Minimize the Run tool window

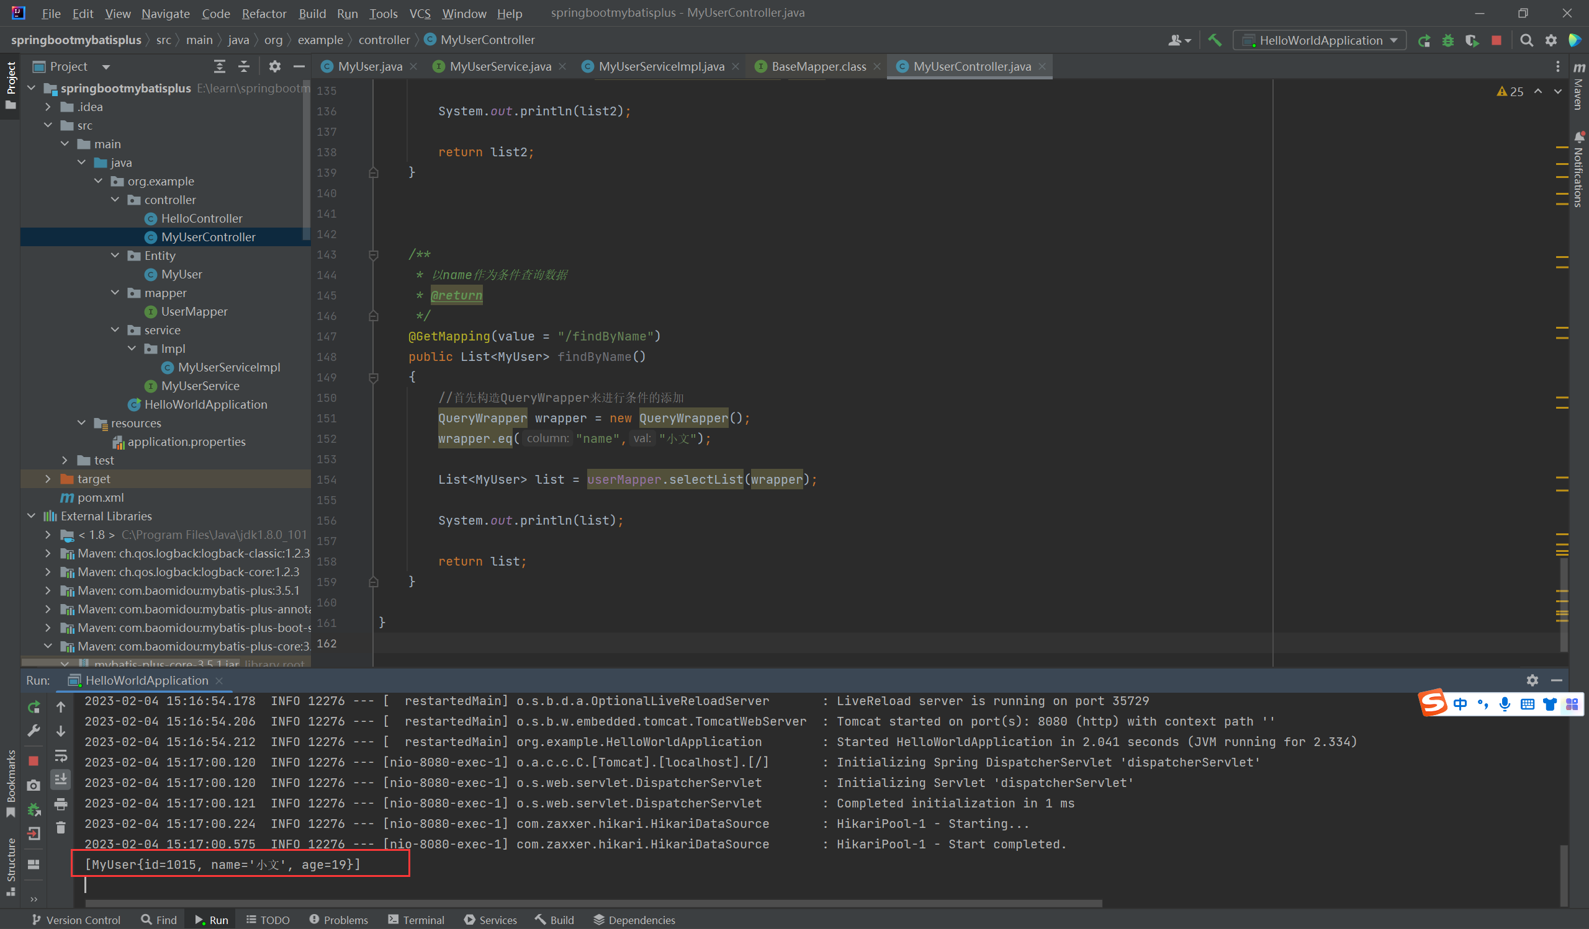pyautogui.click(x=1556, y=680)
